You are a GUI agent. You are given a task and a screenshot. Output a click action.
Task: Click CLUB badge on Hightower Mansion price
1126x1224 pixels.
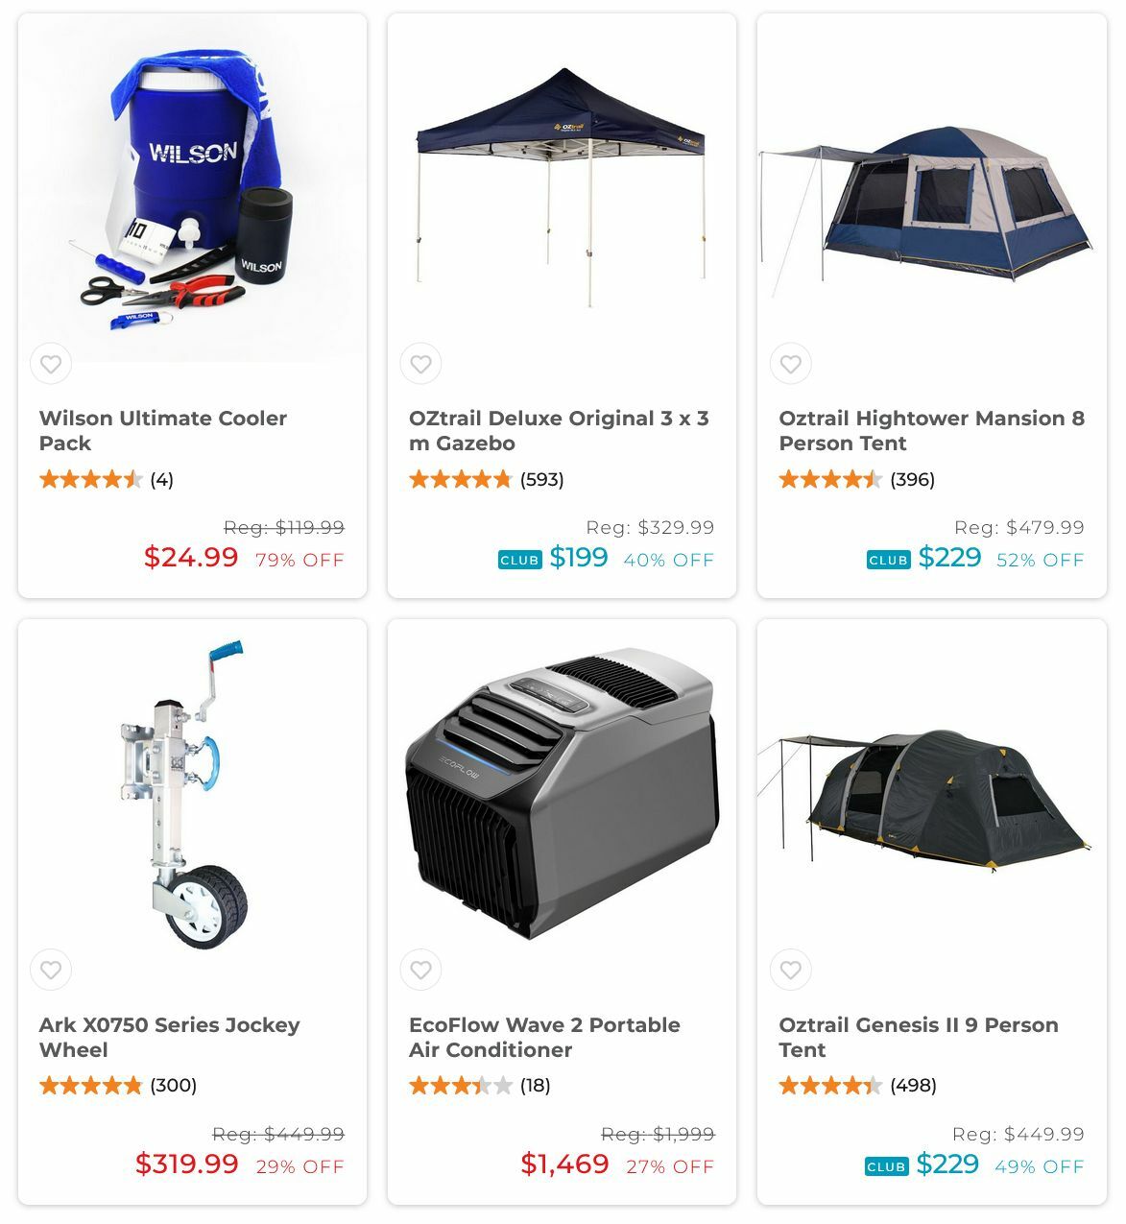(x=889, y=560)
